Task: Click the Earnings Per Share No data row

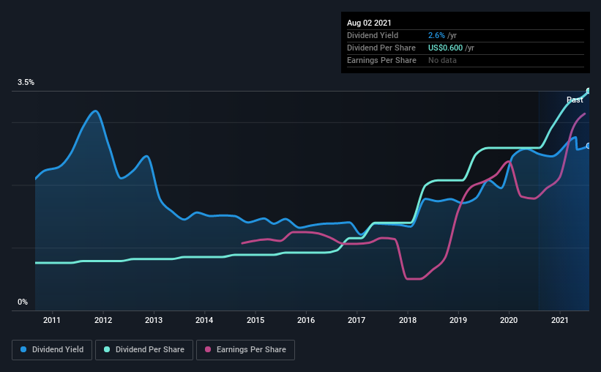Action: pyautogui.click(x=466, y=60)
